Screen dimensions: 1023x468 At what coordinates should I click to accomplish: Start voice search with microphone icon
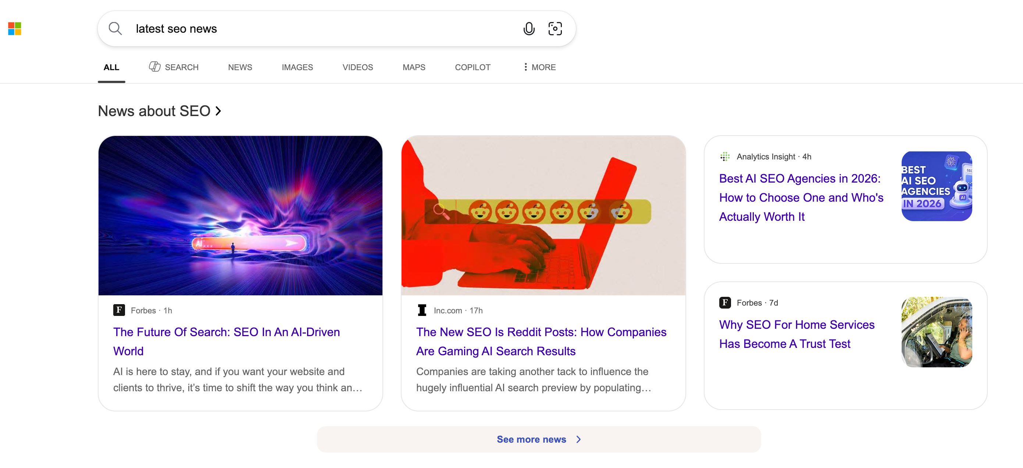coord(528,29)
